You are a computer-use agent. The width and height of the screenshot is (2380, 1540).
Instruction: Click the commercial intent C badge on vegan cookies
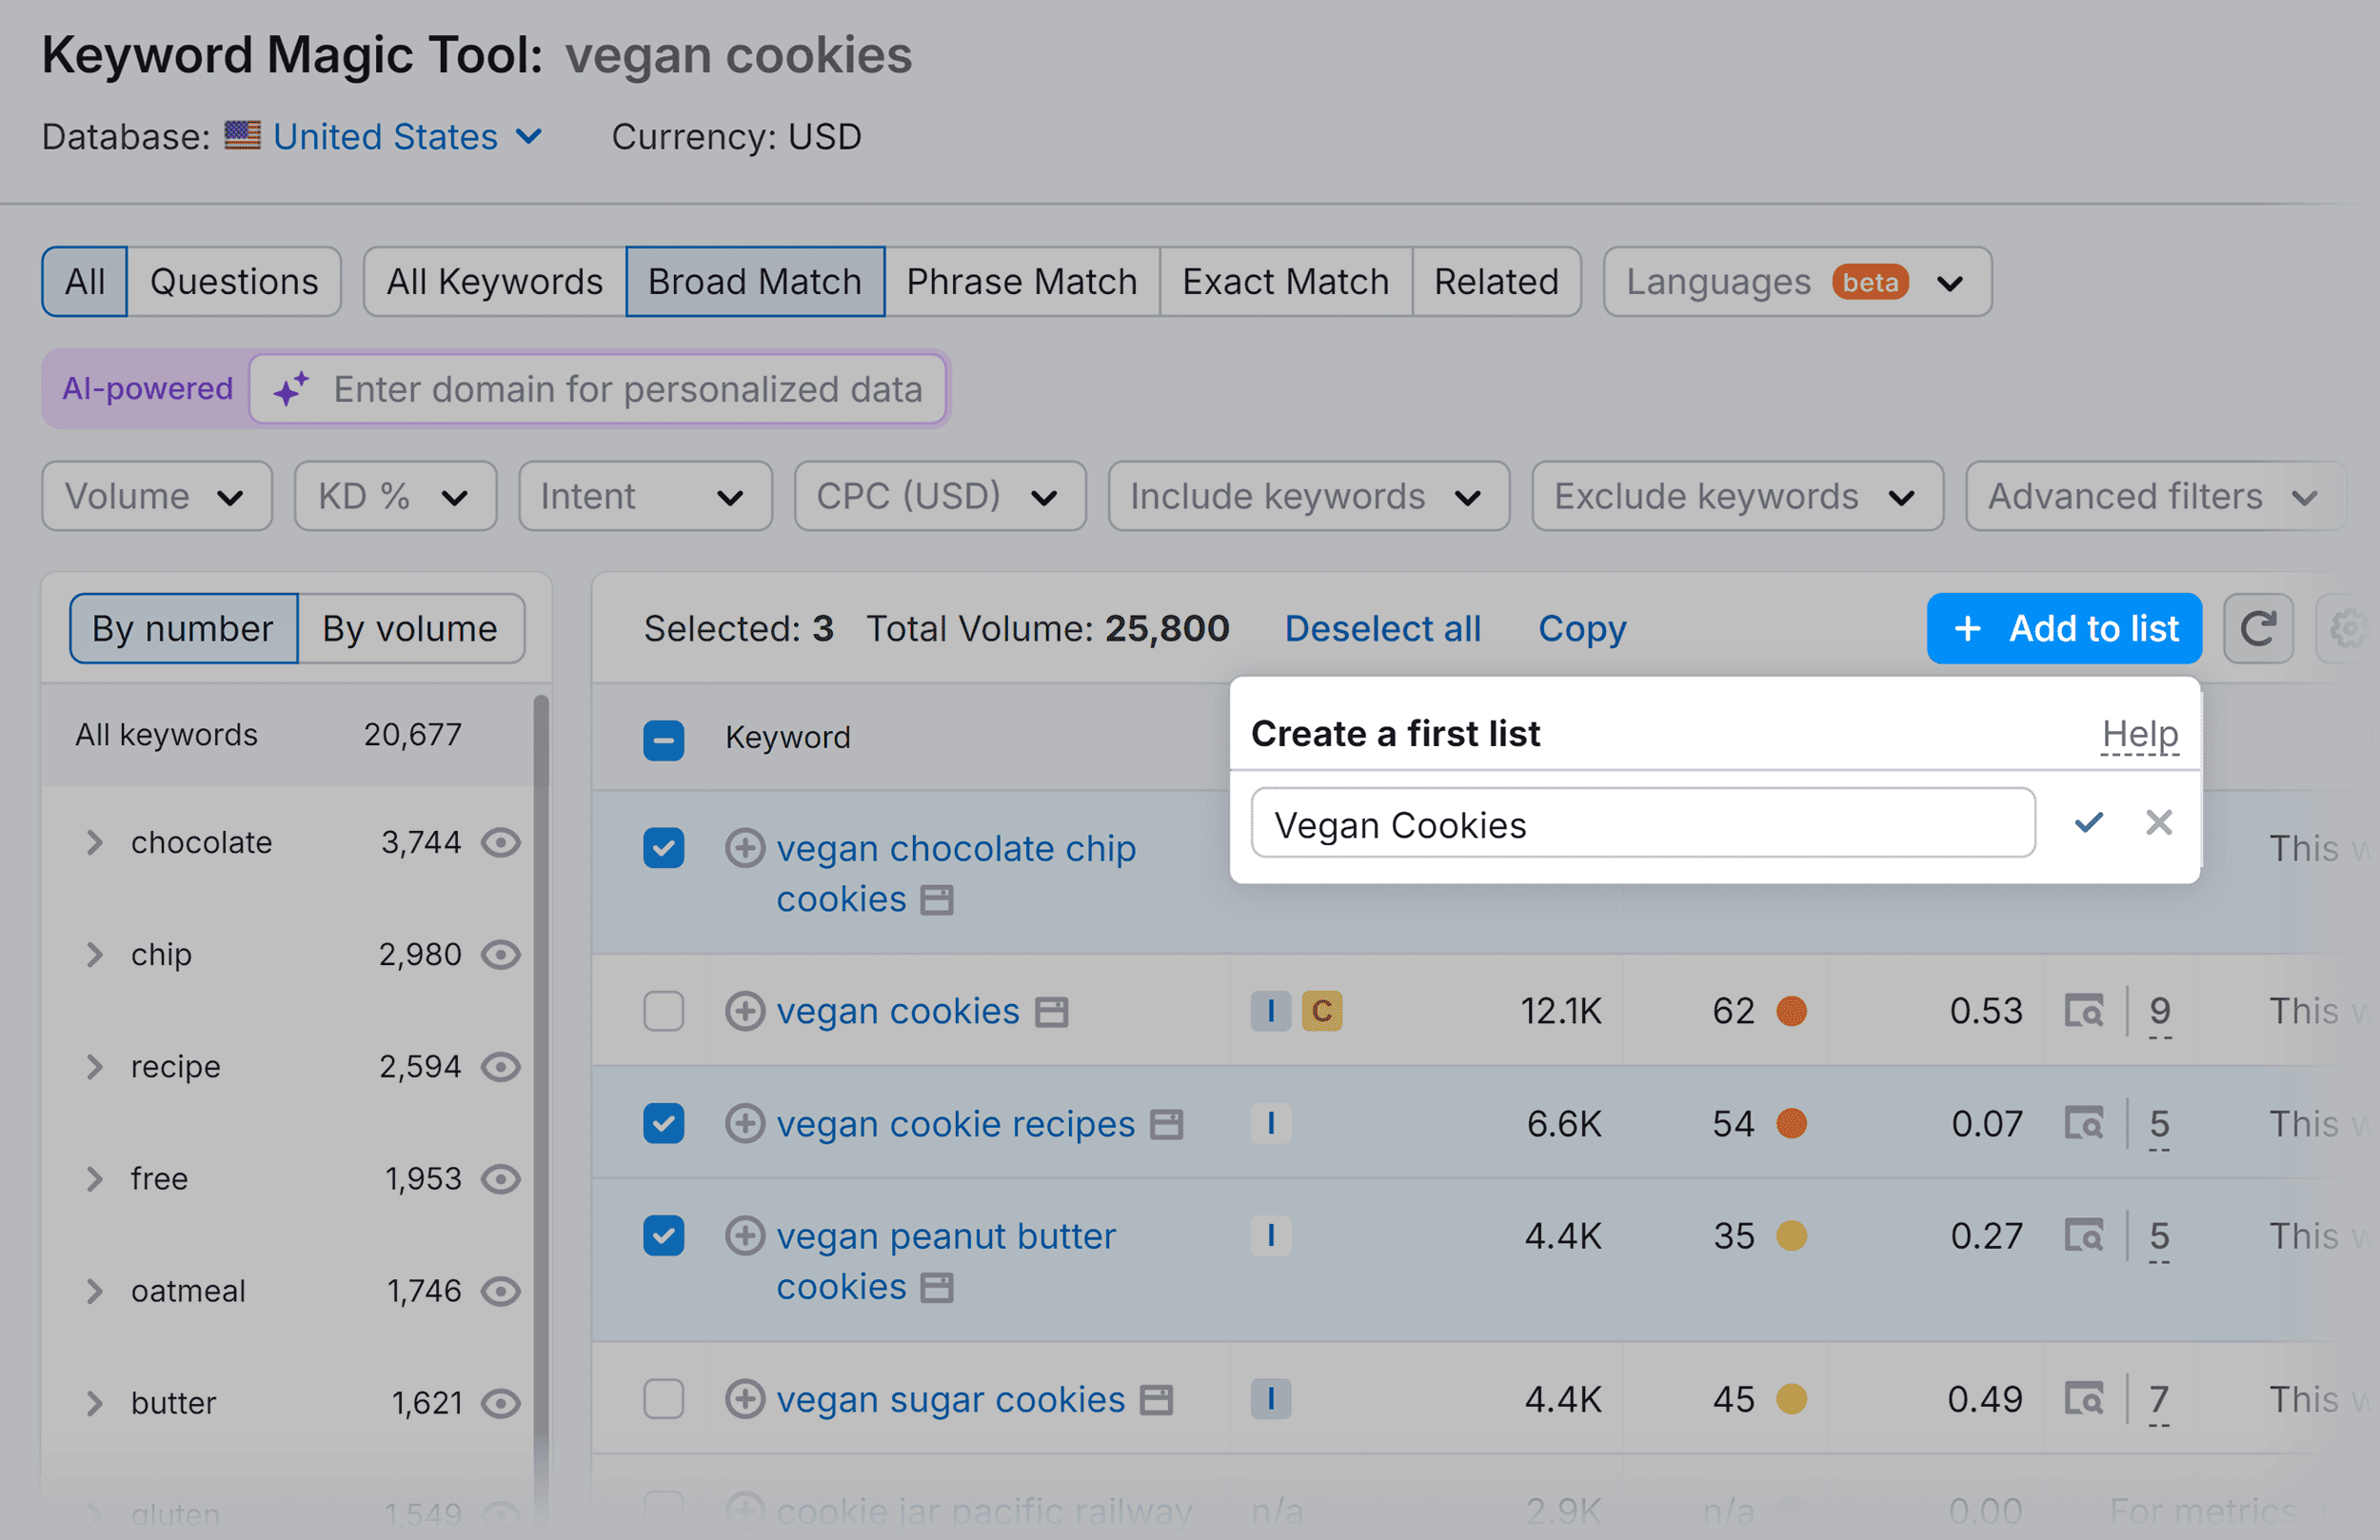(1323, 1010)
